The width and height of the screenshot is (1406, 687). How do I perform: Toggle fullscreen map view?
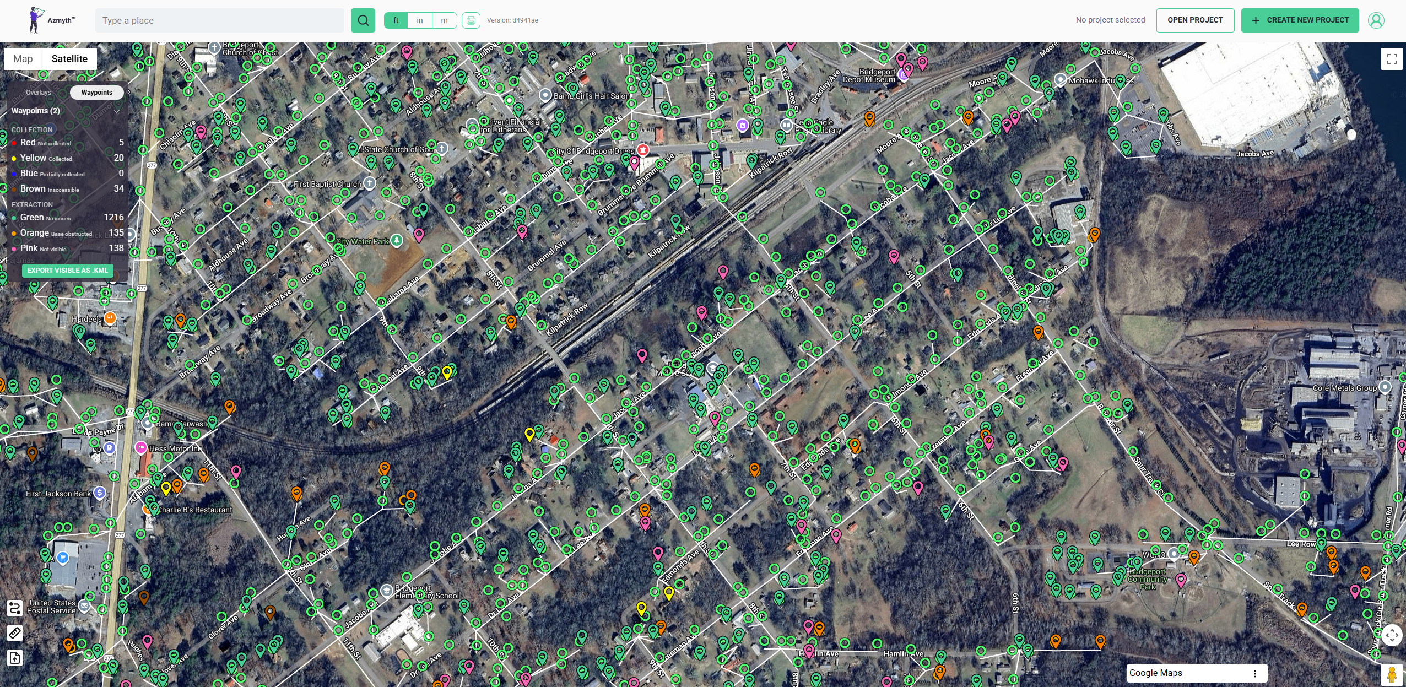[x=1392, y=59]
